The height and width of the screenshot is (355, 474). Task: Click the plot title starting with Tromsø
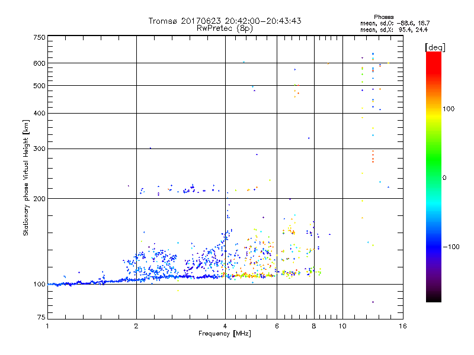click(225, 21)
